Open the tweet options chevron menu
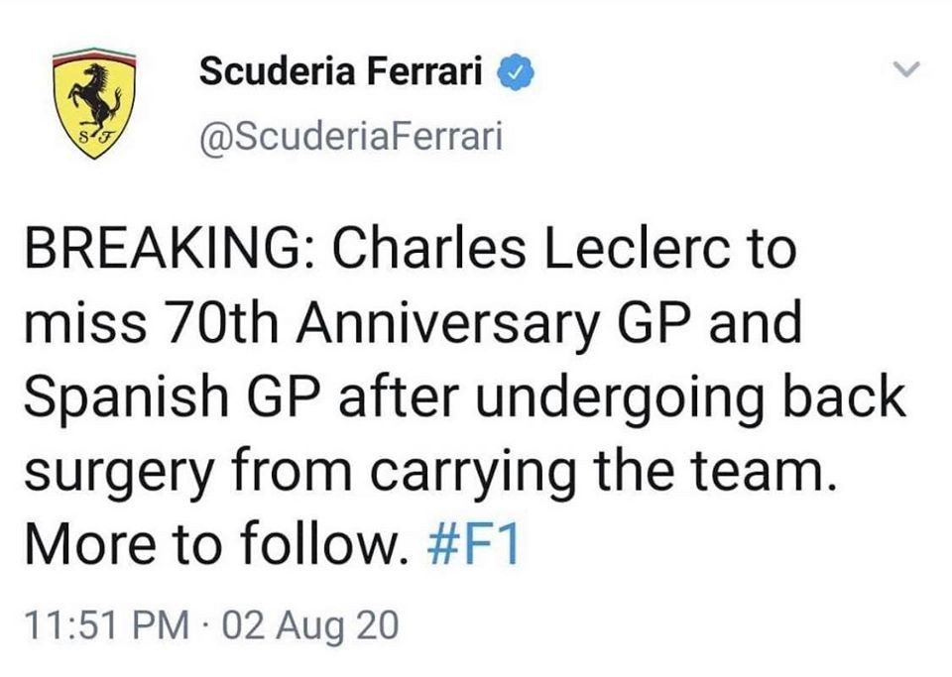Viewport: 952px width, 677px height. point(906,69)
